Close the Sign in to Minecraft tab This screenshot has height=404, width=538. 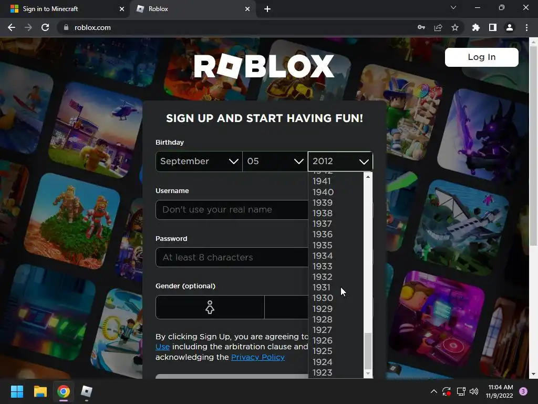click(122, 9)
